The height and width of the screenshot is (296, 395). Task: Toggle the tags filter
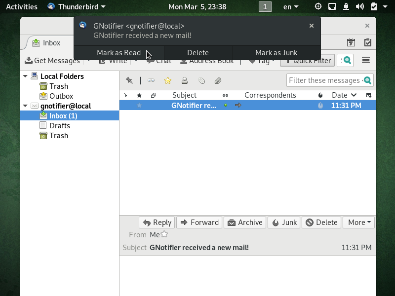click(201, 80)
